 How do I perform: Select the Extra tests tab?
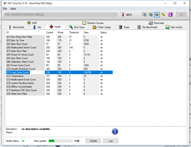pyautogui.click(x=156, y=23)
